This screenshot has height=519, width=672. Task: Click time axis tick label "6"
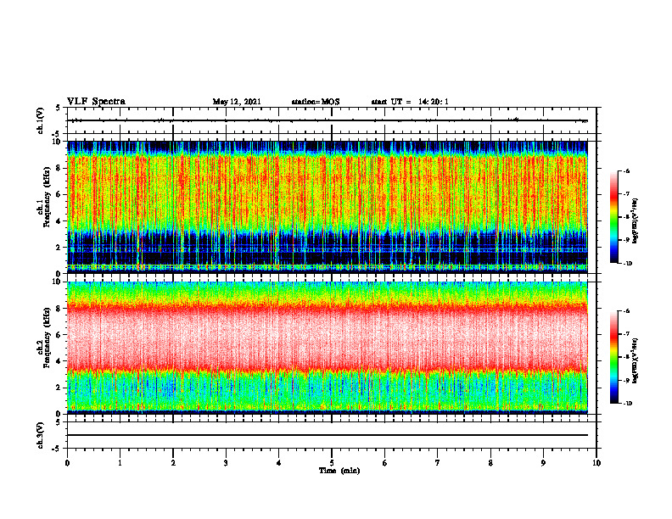pyautogui.click(x=385, y=463)
